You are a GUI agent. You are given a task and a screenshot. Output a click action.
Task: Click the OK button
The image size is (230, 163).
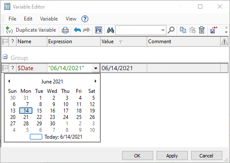click(137, 156)
